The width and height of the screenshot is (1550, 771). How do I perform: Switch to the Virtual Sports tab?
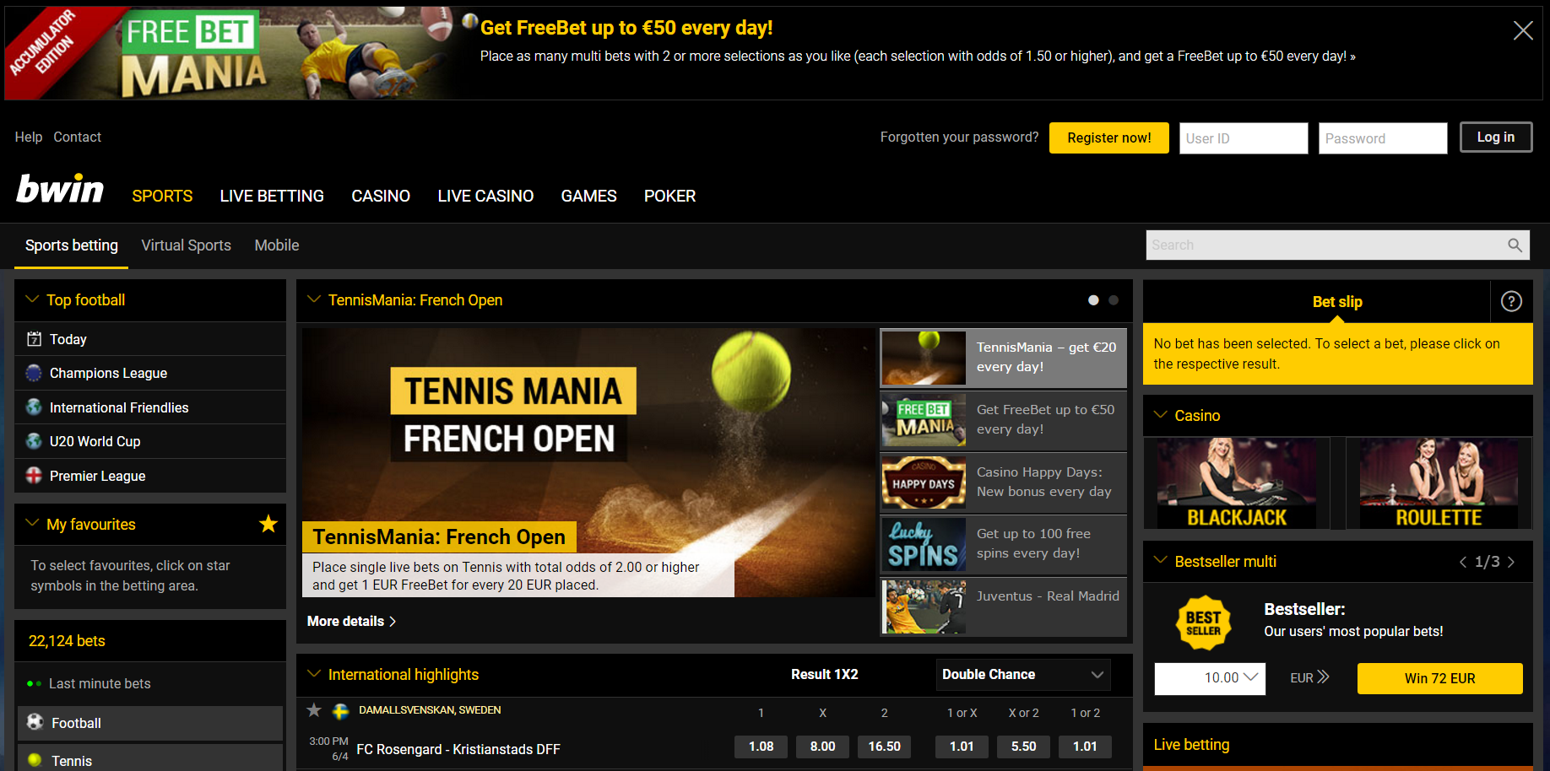[x=186, y=245]
